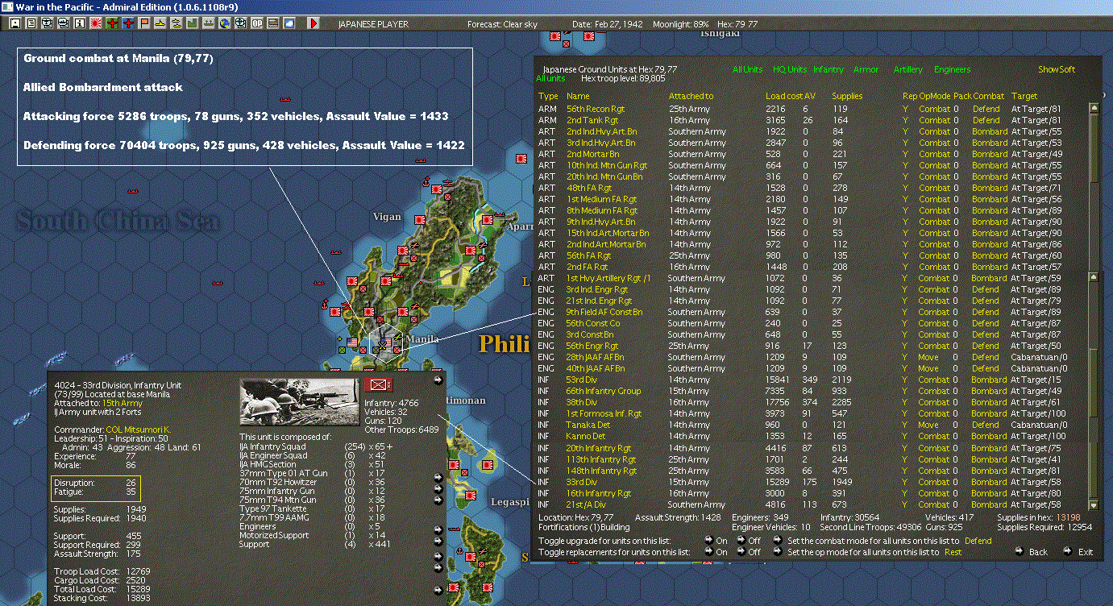Image resolution: width=1113 pixels, height=606 pixels.
Task: Select the red aircraft on blue icon
Action: pos(128,23)
